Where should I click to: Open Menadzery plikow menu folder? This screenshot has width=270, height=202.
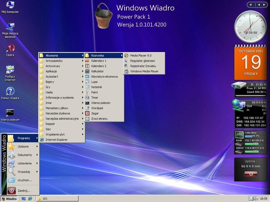pyautogui.click(x=62, y=108)
